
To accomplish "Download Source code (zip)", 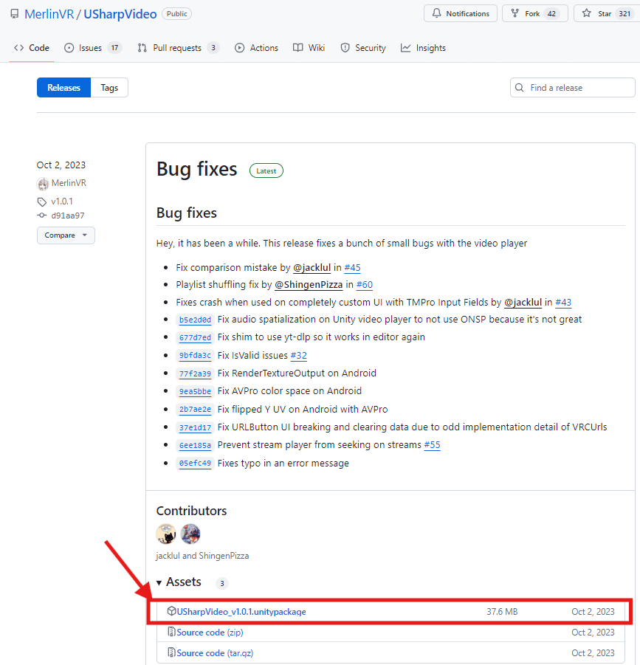I will tap(210, 633).
